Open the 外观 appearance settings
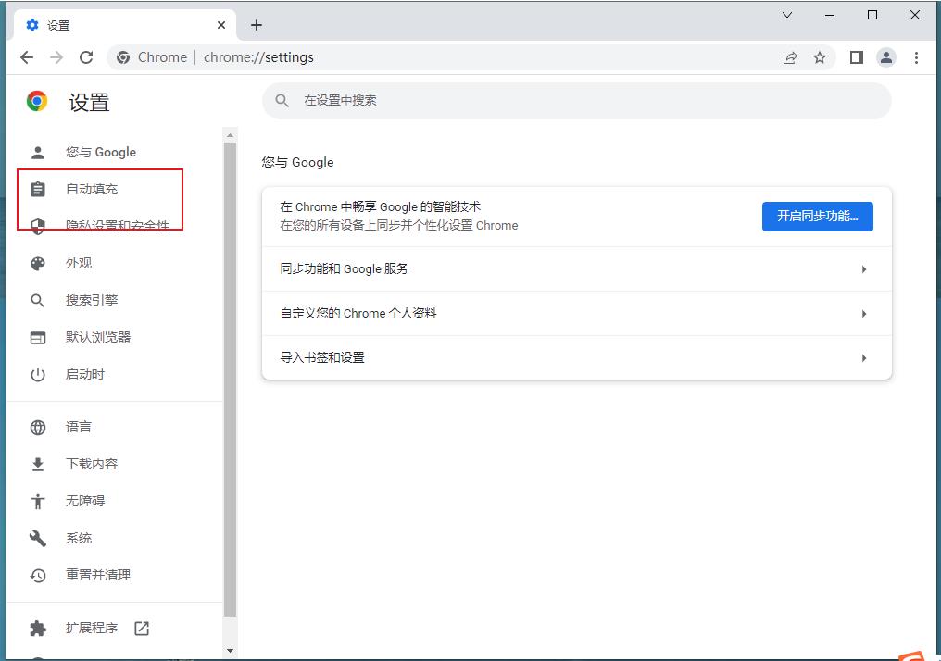Viewport: 941px width, 661px height. (x=80, y=263)
